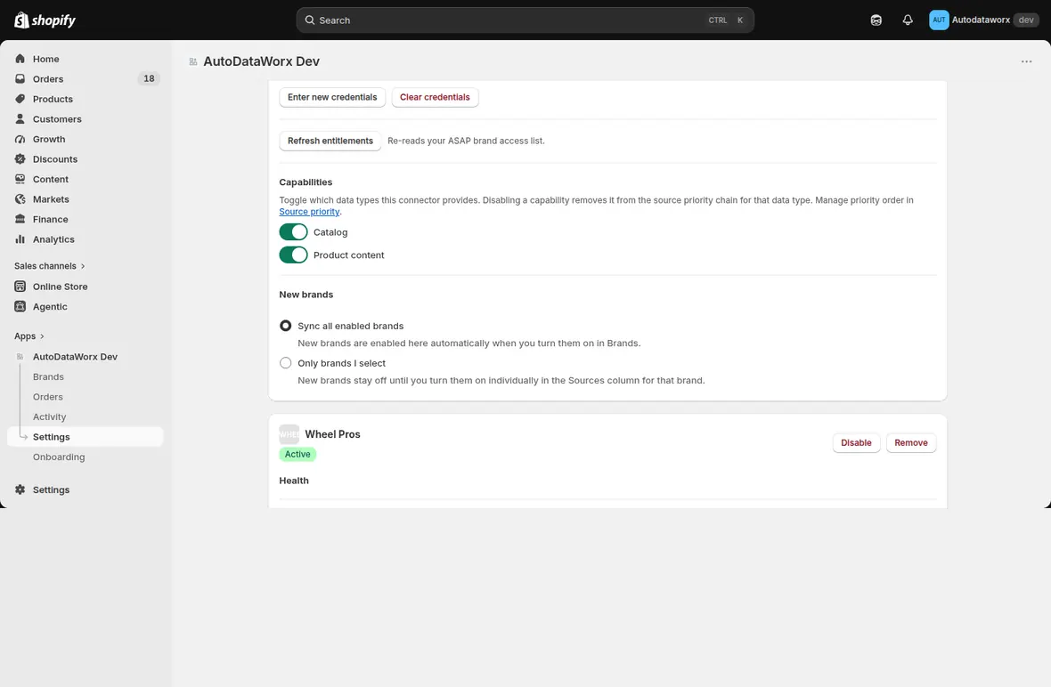Image resolution: width=1051 pixels, height=687 pixels.
Task: Click the Settings gear icon
Action: [x=20, y=490]
